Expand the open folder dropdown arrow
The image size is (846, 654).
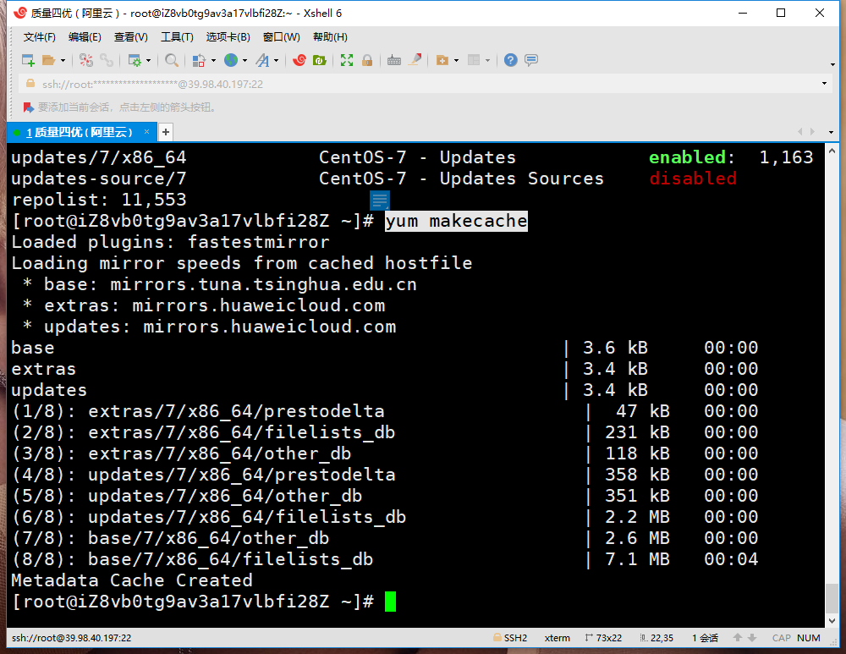click(63, 61)
